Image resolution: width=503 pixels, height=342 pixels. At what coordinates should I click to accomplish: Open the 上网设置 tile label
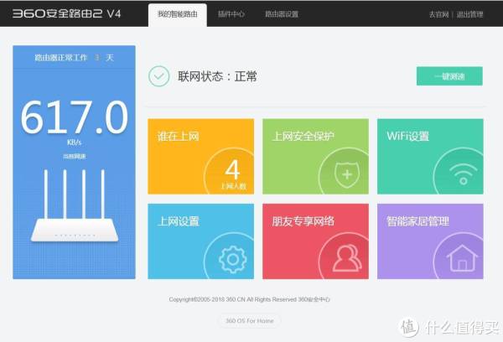(x=178, y=221)
